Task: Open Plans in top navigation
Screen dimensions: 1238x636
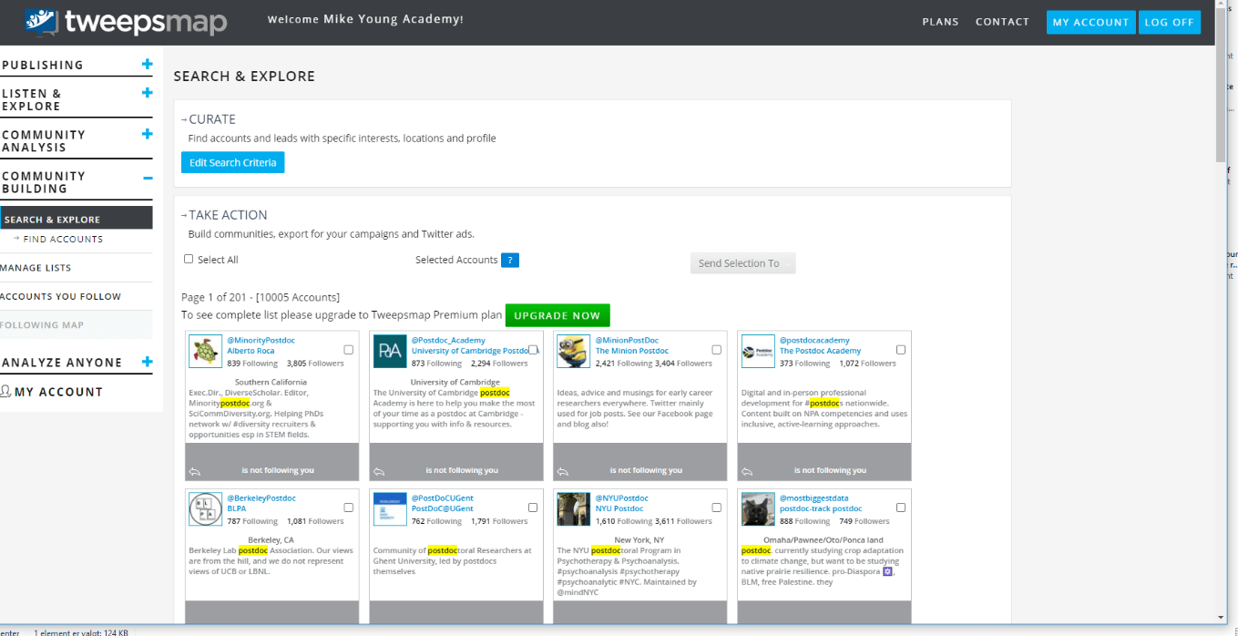Action: click(940, 22)
